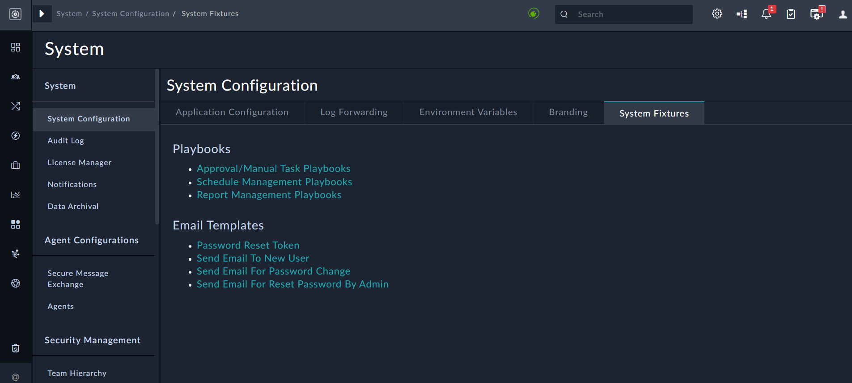Select Audit Log in left menu
The height and width of the screenshot is (383, 852).
66,141
